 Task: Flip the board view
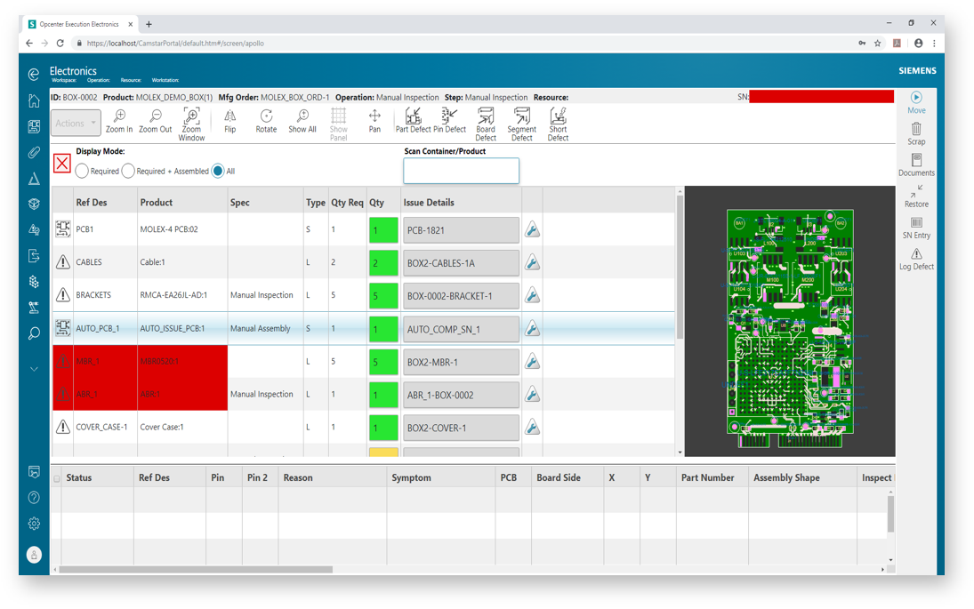(229, 120)
